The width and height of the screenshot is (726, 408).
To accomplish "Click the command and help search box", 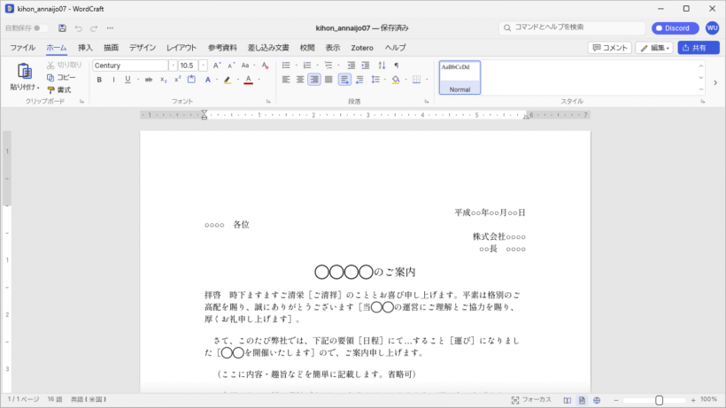I will coord(572,27).
